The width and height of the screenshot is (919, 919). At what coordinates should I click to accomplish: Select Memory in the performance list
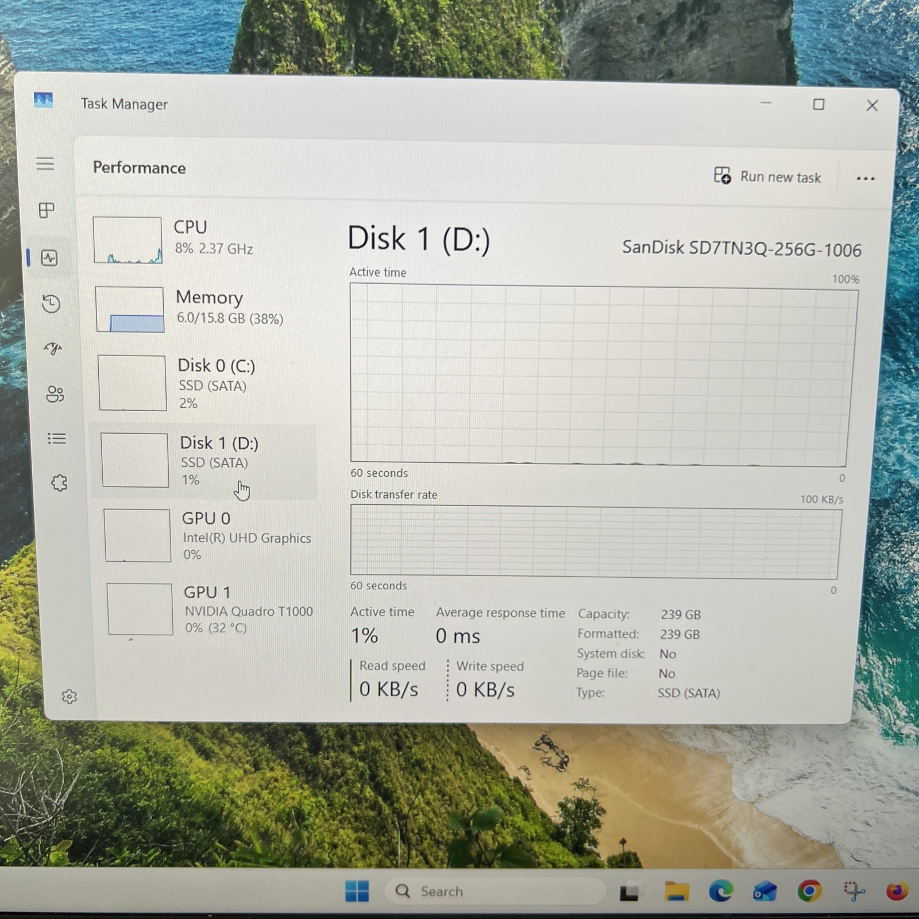(x=202, y=308)
